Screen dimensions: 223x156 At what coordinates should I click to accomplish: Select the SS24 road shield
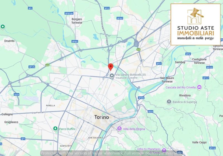tap(16, 95)
